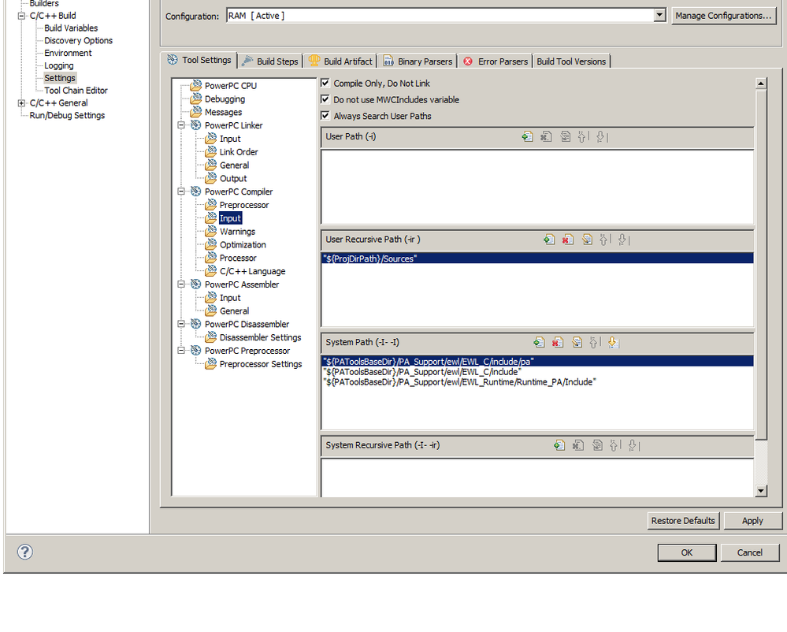This screenshot has height=632, width=787.
Task: Click edit icon in User Path (-i) header
Action: pyautogui.click(x=565, y=136)
